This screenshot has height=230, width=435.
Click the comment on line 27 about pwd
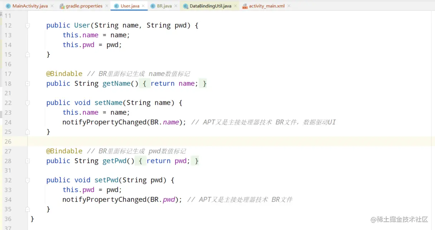point(136,151)
